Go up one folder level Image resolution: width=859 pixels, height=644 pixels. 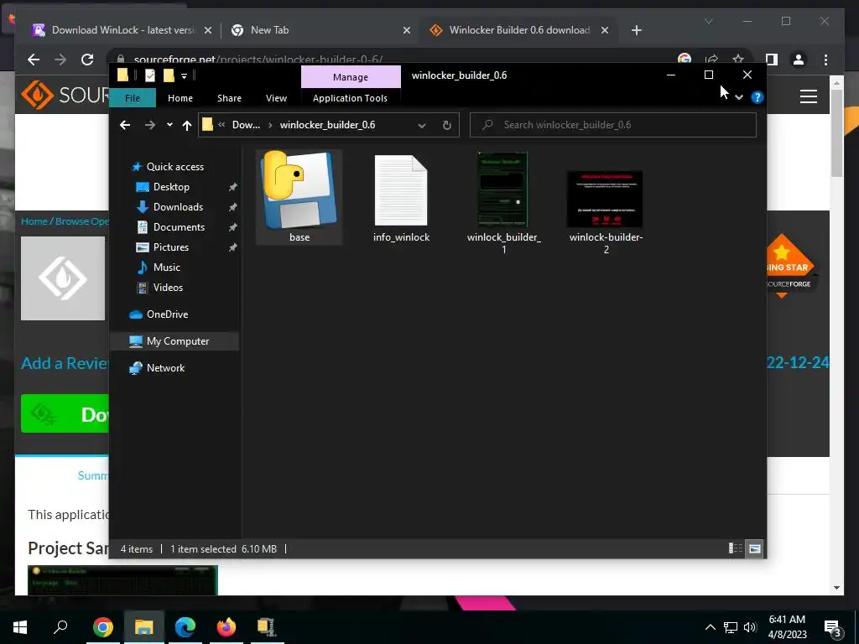(187, 126)
